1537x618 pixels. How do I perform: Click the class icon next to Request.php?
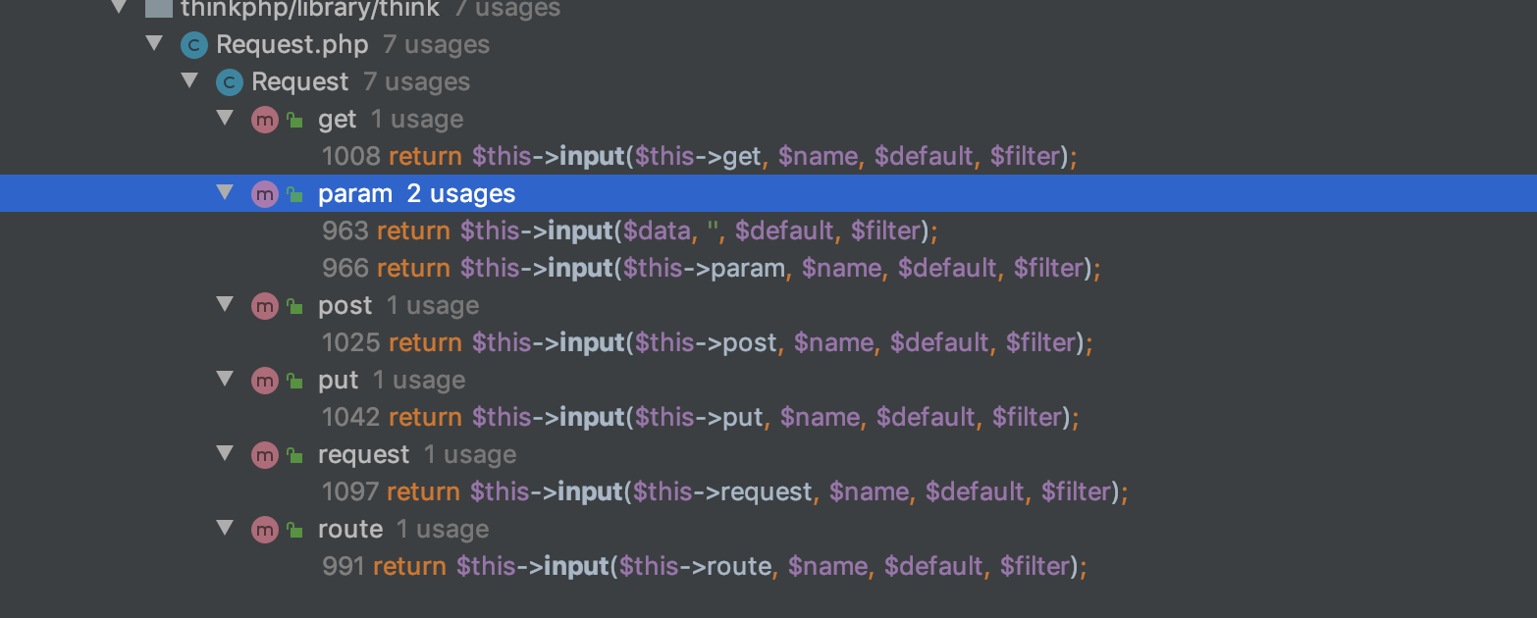pos(193,44)
